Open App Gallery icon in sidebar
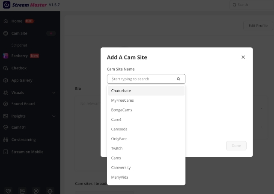The image size is (274, 194). [6, 80]
